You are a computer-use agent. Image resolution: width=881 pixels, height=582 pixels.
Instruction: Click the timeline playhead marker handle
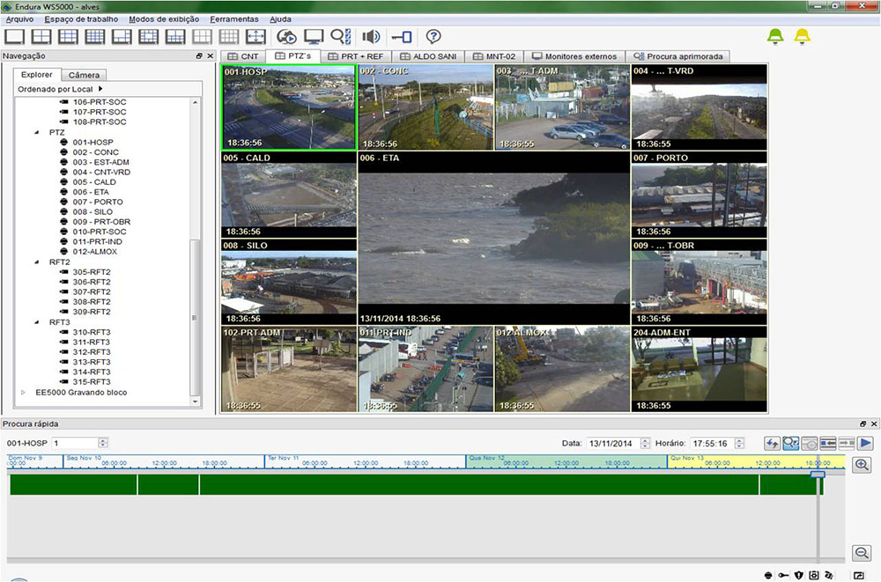pos(818,475)
